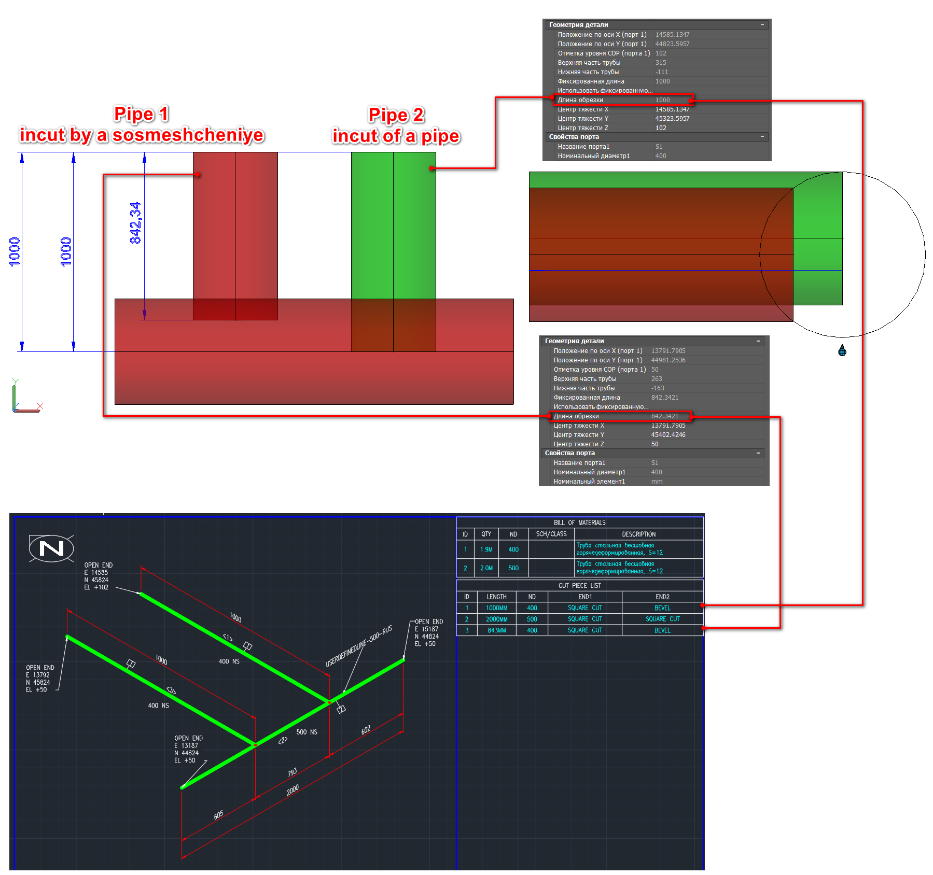Toggle Использовать фиксированную длину in the lower panel
This screenshot has height=875, width=933.
[x=602, y=407]
